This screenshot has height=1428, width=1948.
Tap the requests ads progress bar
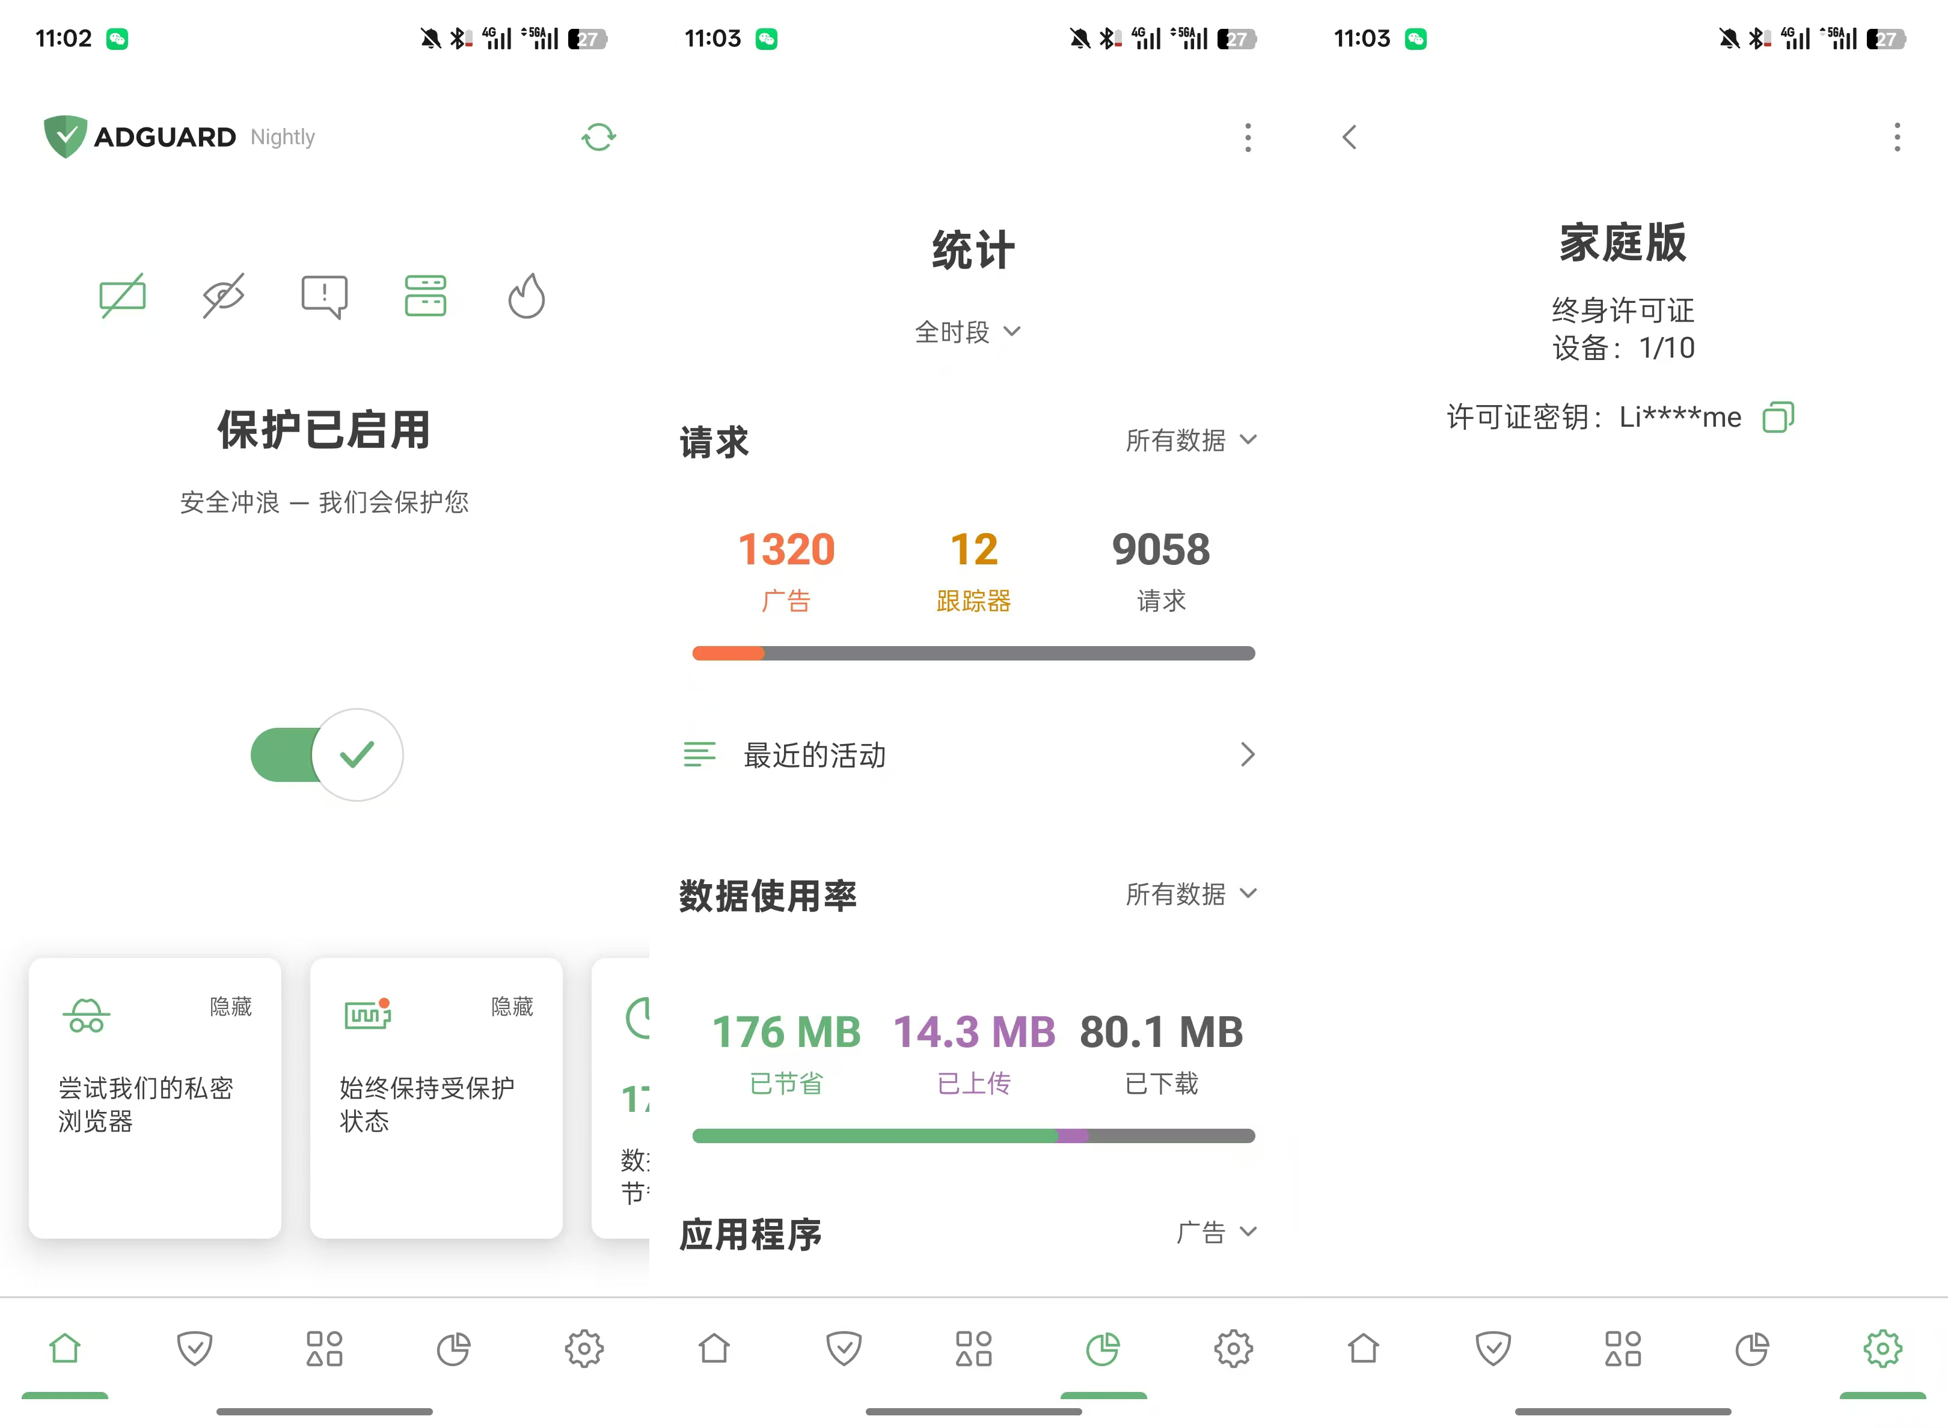[973, 653]
